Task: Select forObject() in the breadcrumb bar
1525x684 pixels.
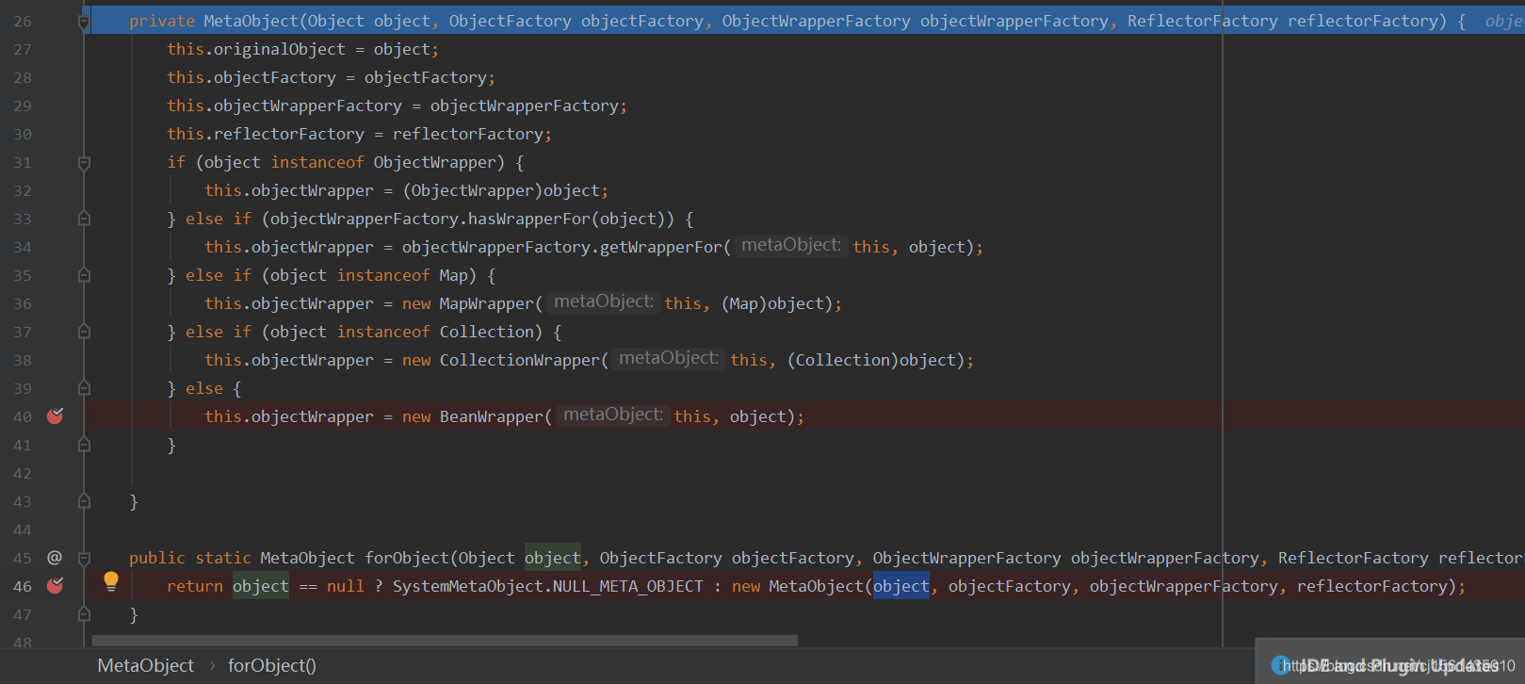Action: click(272, 665)
